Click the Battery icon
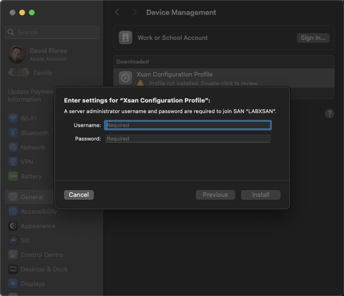The height and width of the screenshot is (296, 344). tap(13, 176)
